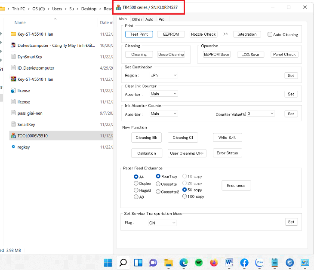Click the pass_giai-nen file icon
Viewport: 314px width, 270px height.
(13, 113)
